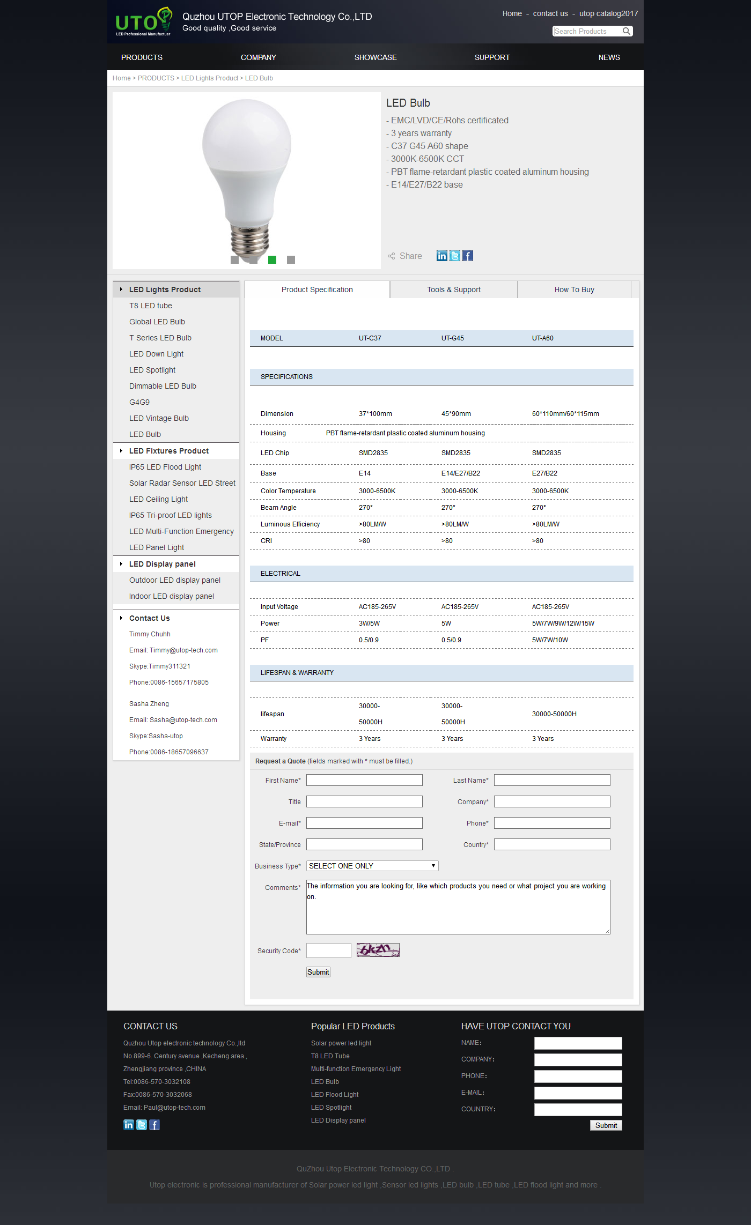The image size is (751, 1225).
Task: Click footer NAME input field
Action: tap(578, 1043)
